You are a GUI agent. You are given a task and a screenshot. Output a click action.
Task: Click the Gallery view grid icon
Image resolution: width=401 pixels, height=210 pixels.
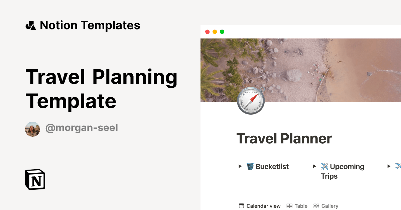click(x=316, y=206)
